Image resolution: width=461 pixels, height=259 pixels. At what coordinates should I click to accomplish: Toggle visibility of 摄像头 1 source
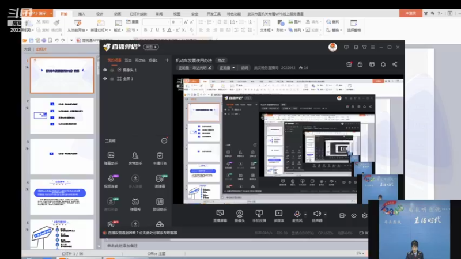click(105, 70)
